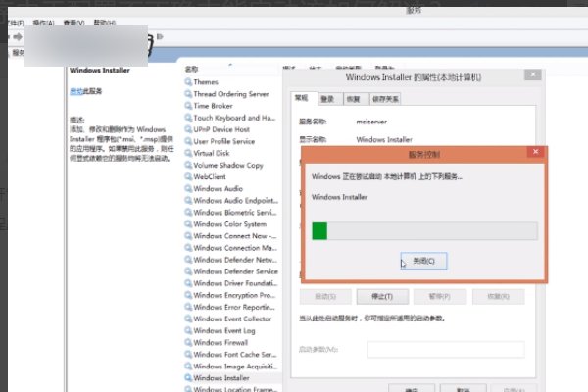Click the Windows Connection Manager icon
The height and width of the screenshot is (392, 588).
pos(188,248)
